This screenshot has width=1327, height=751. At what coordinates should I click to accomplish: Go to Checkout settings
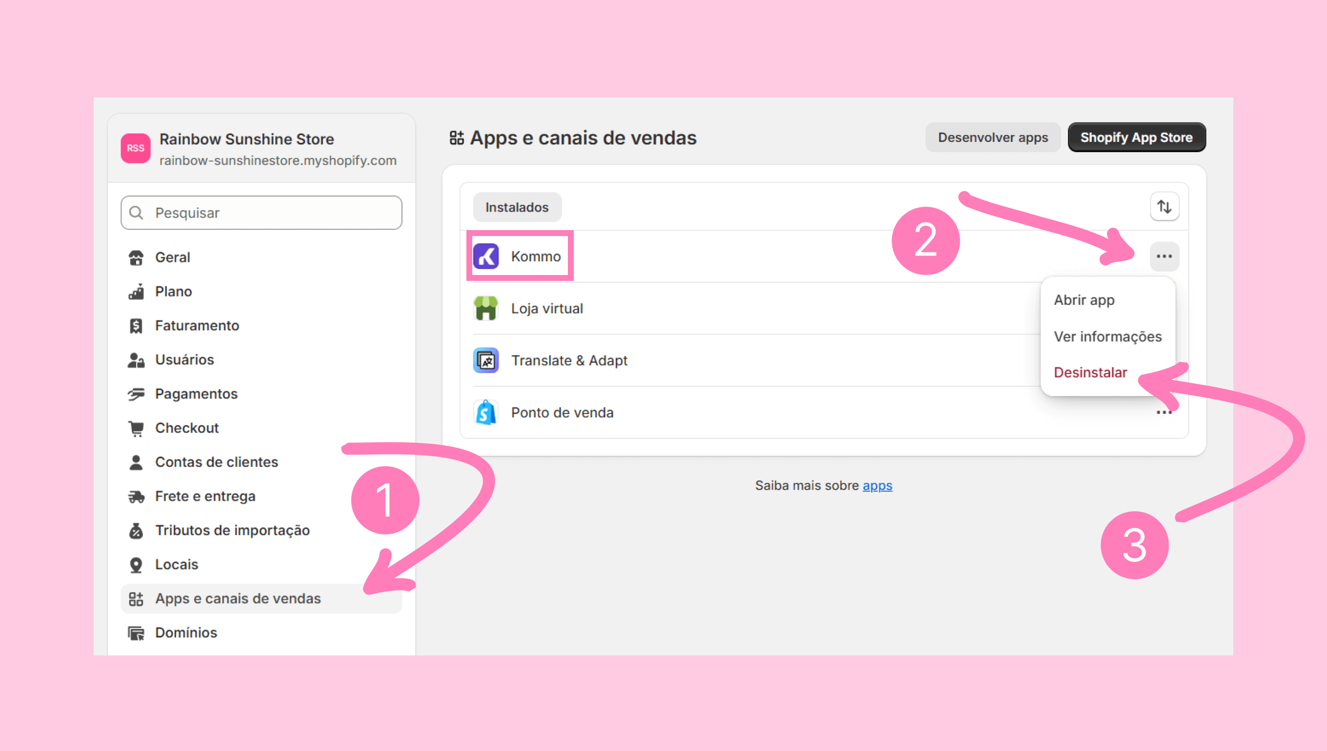pyautogui.click(x=261, y=428)
